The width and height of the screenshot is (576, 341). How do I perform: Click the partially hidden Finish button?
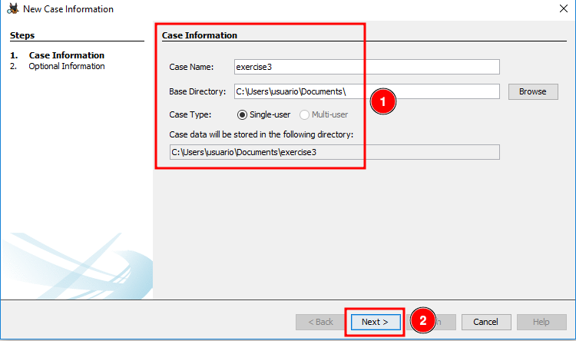(447, 322)
